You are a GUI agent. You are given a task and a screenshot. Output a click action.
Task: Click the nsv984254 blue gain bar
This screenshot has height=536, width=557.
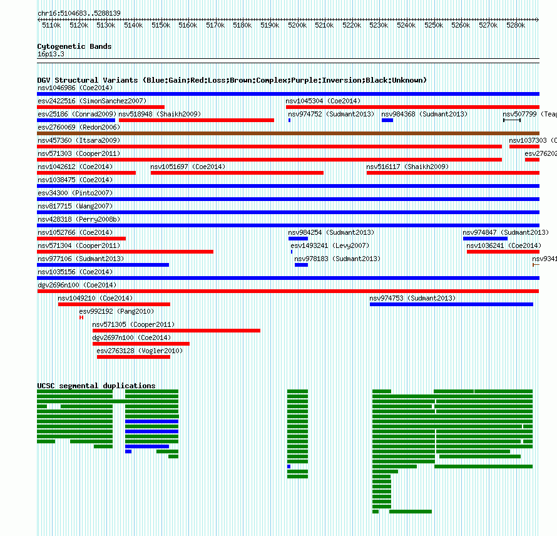[298, 239]
